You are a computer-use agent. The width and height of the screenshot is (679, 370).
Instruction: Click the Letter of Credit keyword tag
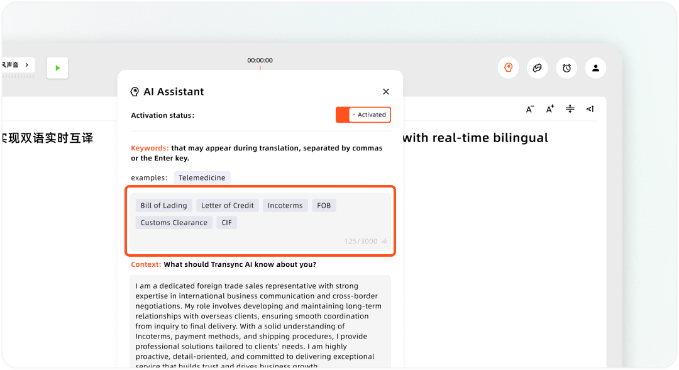click(228, 205)
